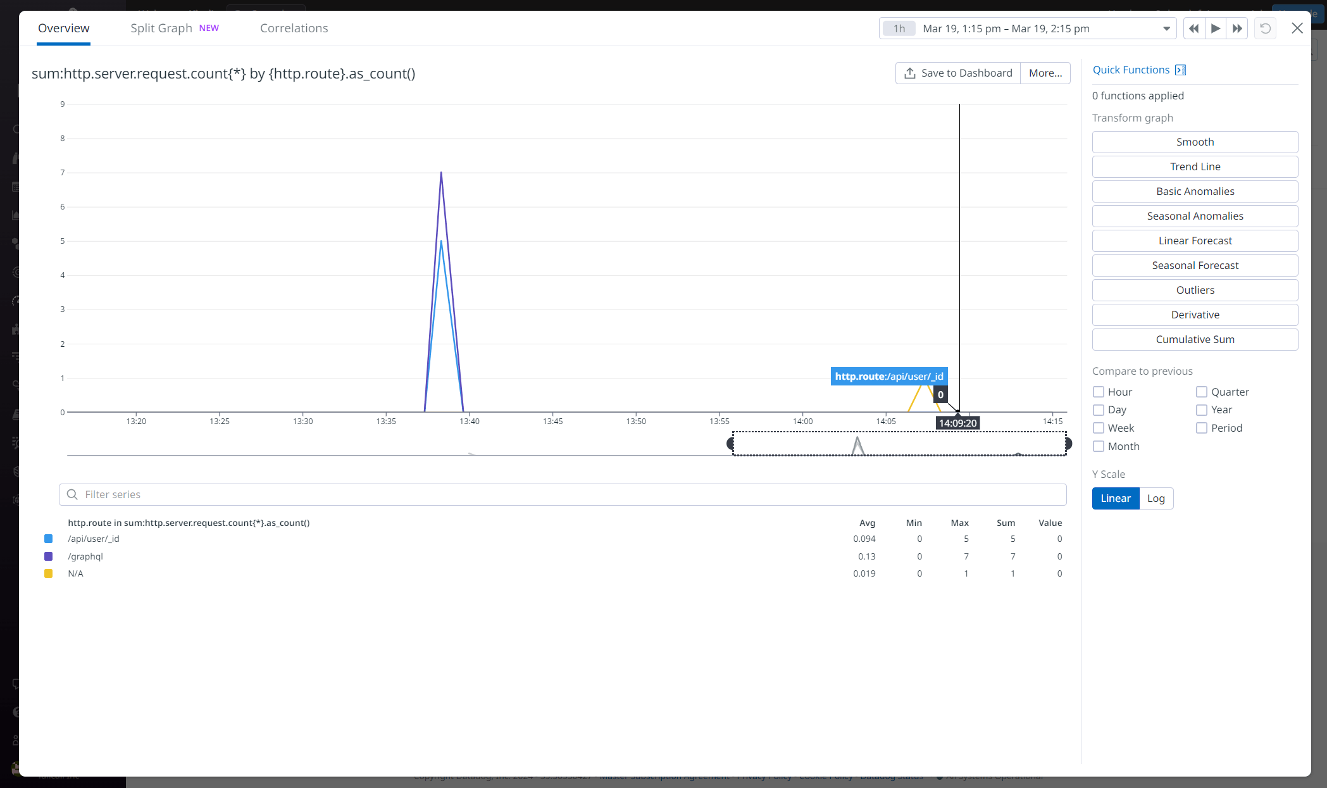Screen dimensions: 1327x788
Task: Open the More options menu
Action: (1045, 73)
